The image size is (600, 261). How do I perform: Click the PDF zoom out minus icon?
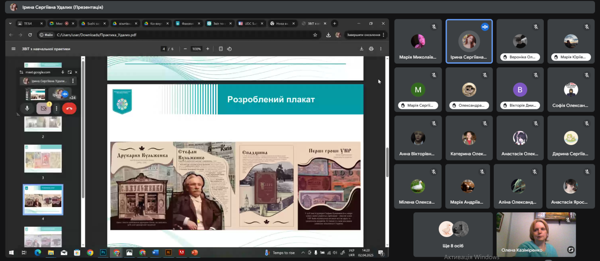click(185, 49)
